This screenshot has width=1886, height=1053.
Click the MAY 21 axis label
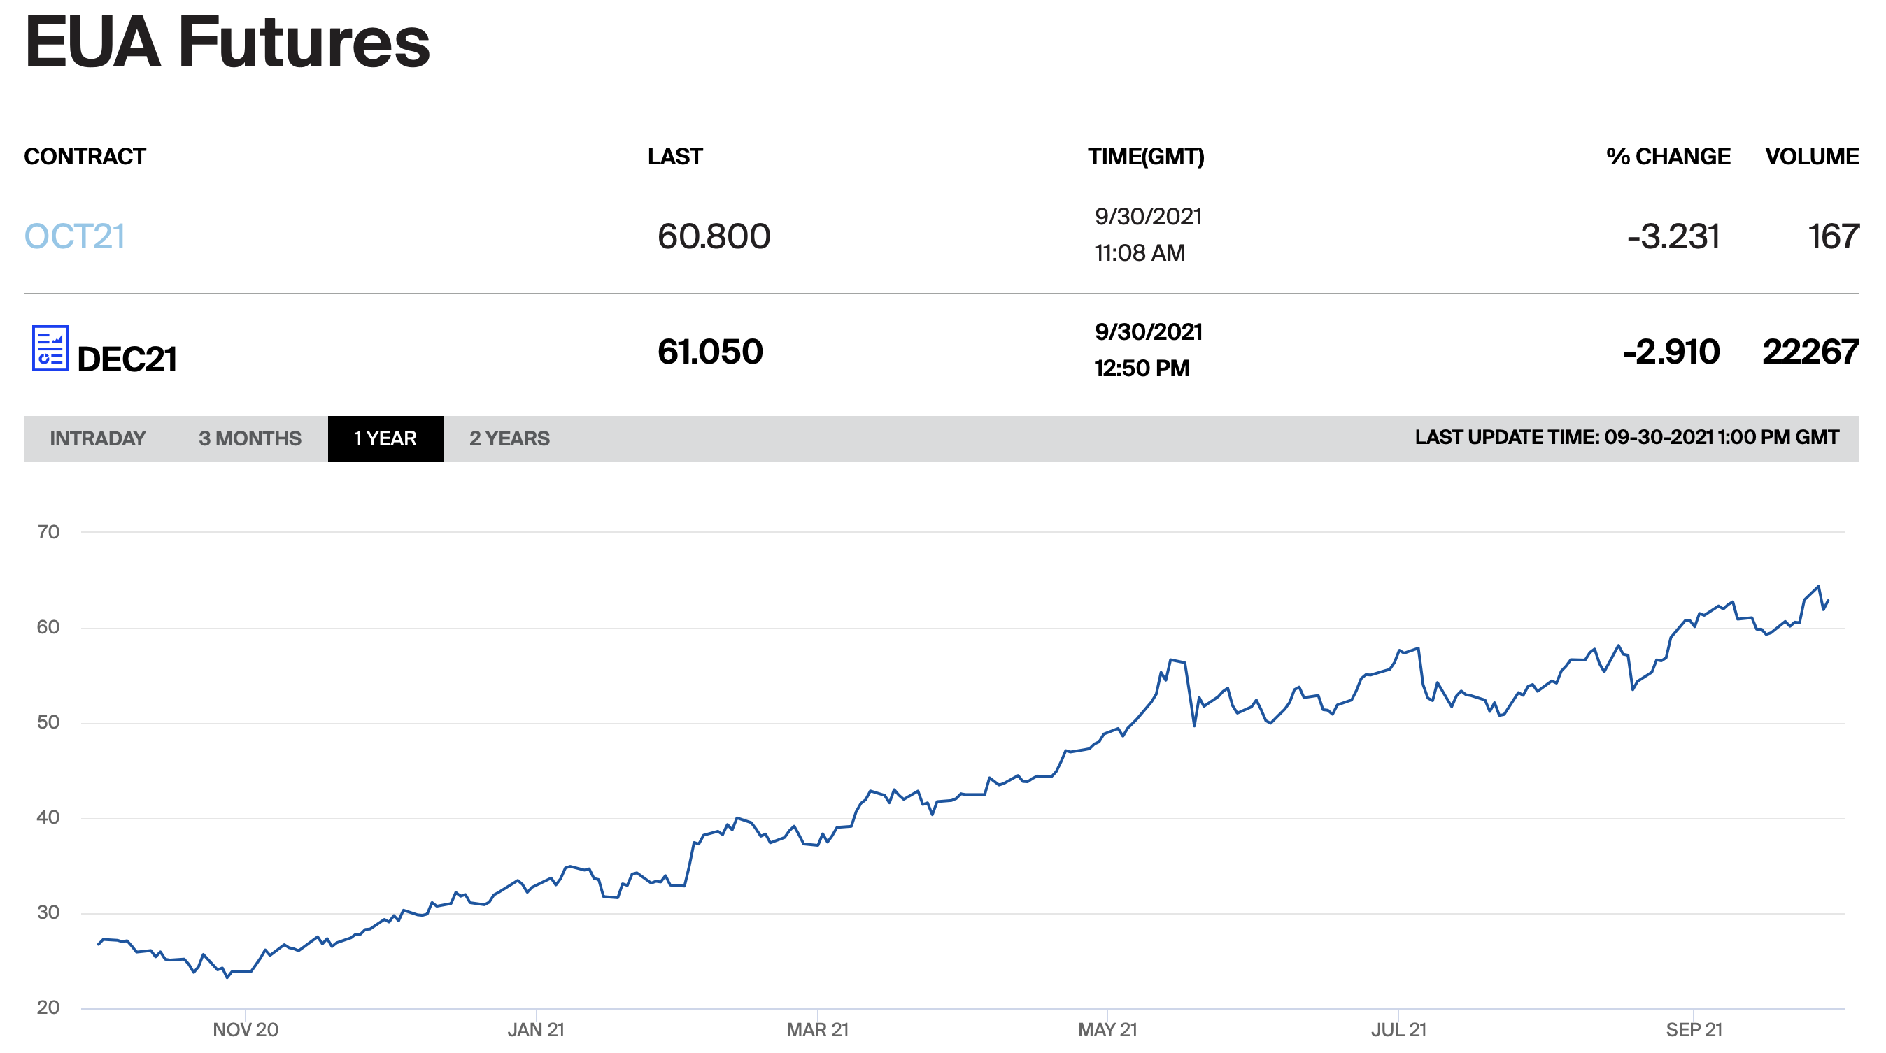(1107, 1030)
